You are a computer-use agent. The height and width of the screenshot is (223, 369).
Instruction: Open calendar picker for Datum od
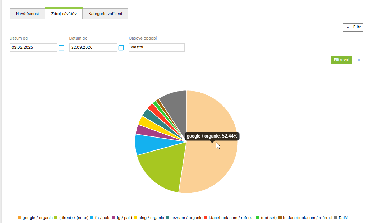[x=61, y=47]
